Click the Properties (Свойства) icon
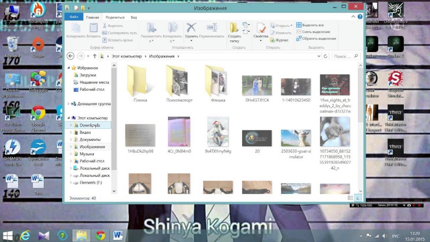Viewport: 430px width, 242px height. (x=261, y=28)
